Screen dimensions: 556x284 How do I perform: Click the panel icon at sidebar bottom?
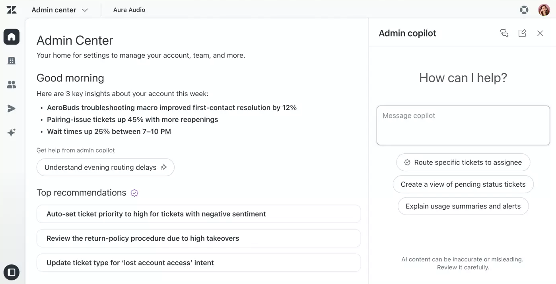pos(11,272)
